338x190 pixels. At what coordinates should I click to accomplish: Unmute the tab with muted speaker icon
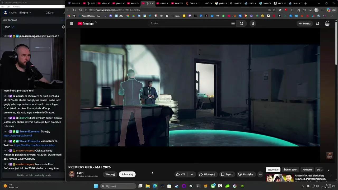click(x=88, y=3)
